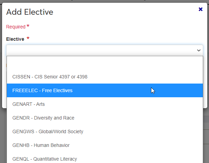
Task: Close the Add Elective dialog
Action: click(201, 9)
